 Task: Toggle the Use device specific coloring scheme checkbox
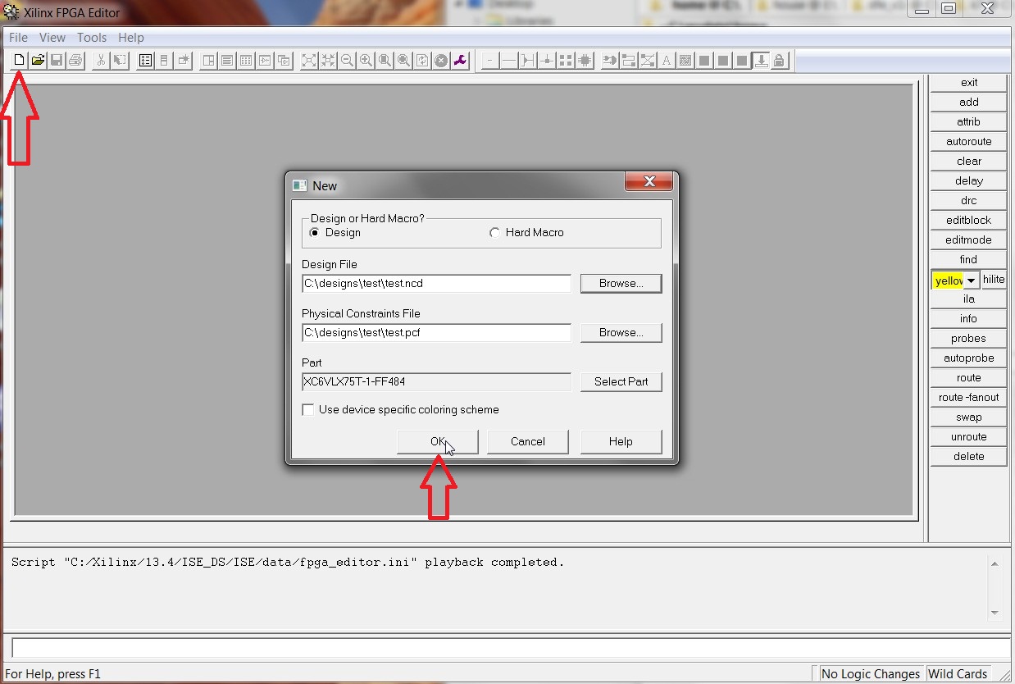[308, 408]
